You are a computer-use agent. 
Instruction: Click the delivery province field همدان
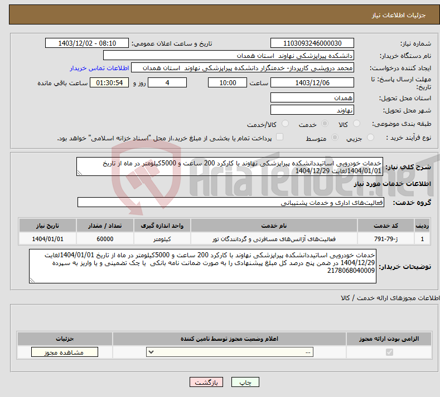pos(312,98)
